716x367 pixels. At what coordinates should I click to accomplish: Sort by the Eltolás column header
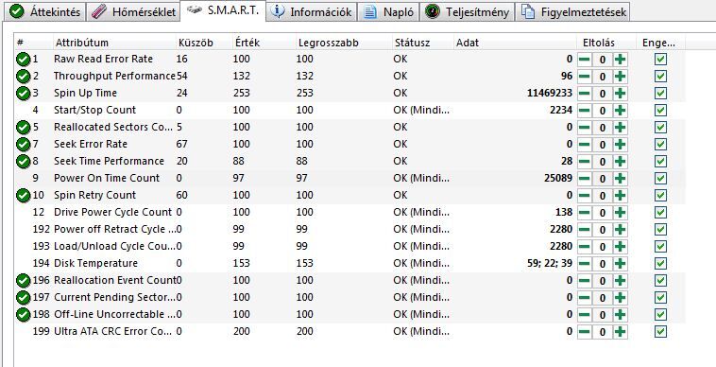pos(605,43)
